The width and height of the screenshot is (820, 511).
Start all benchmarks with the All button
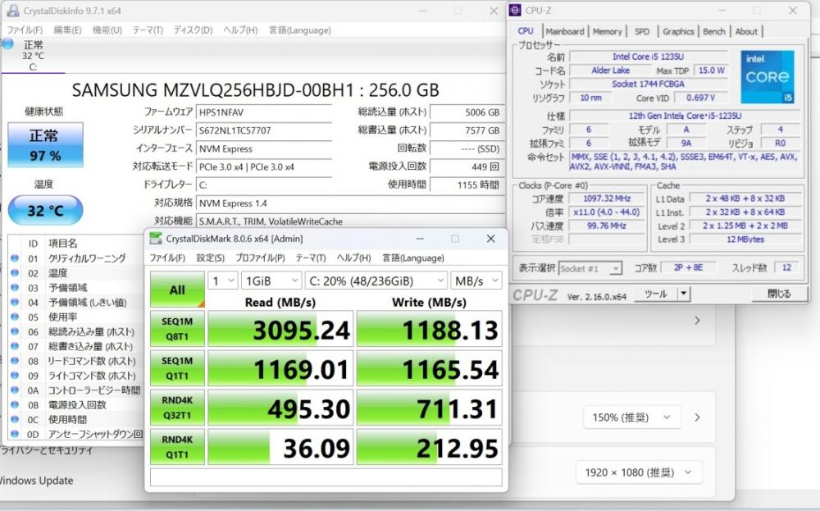pyautogui.click(x=177, y=290)
